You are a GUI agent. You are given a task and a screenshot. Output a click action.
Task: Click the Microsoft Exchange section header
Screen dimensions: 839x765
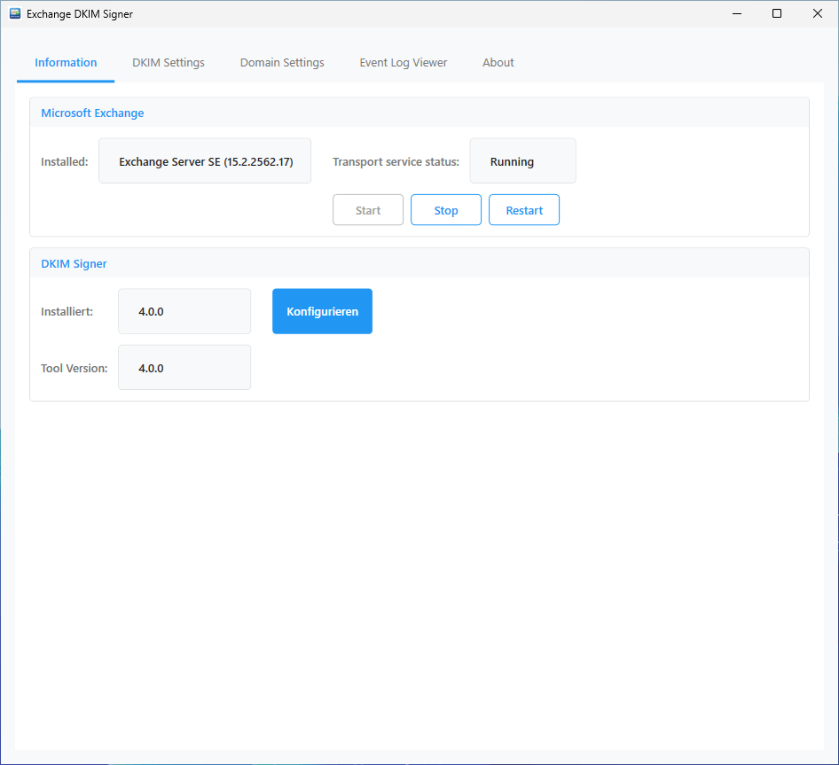92,113
